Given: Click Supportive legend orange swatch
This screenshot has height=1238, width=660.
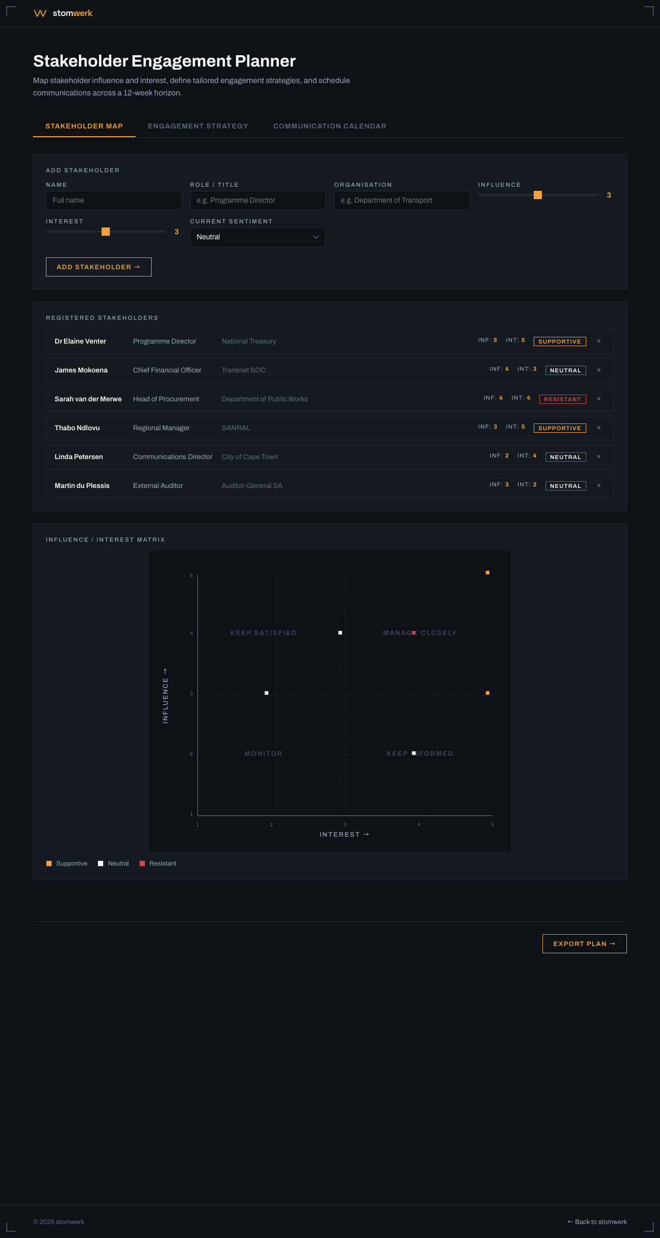Looking at the screenshot, I should coord(49,864).
